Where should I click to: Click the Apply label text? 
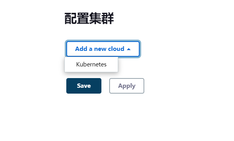pos(127,86)
